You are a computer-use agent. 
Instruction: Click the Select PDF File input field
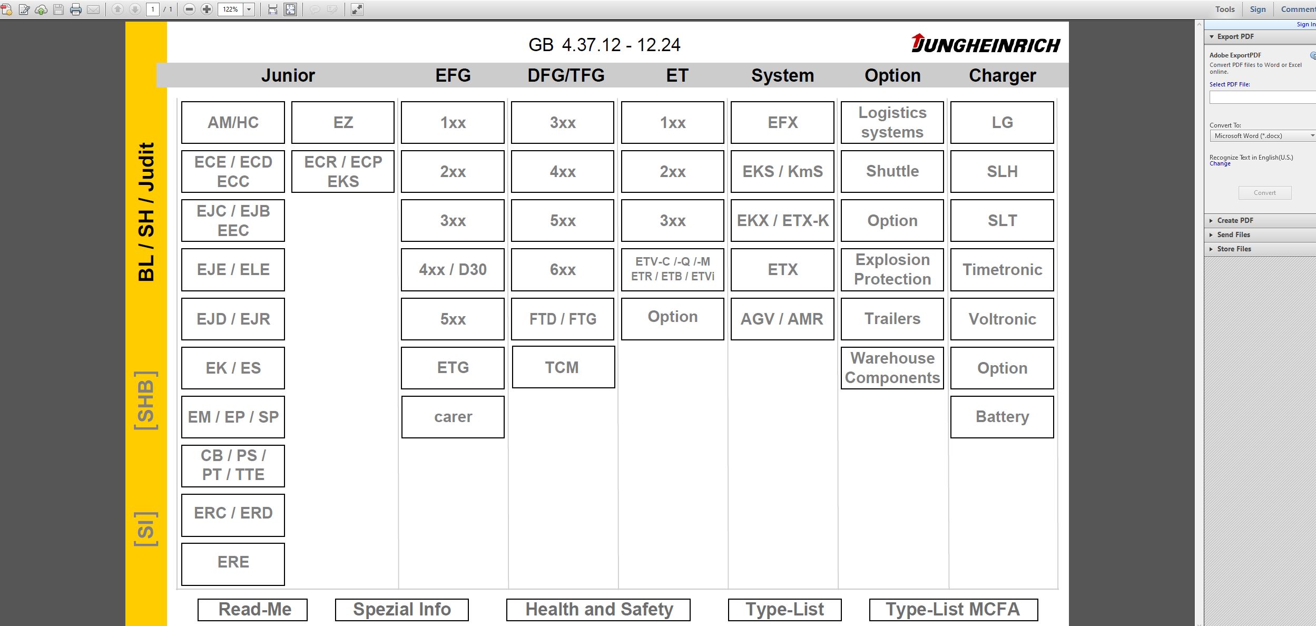pos(1263,97)
